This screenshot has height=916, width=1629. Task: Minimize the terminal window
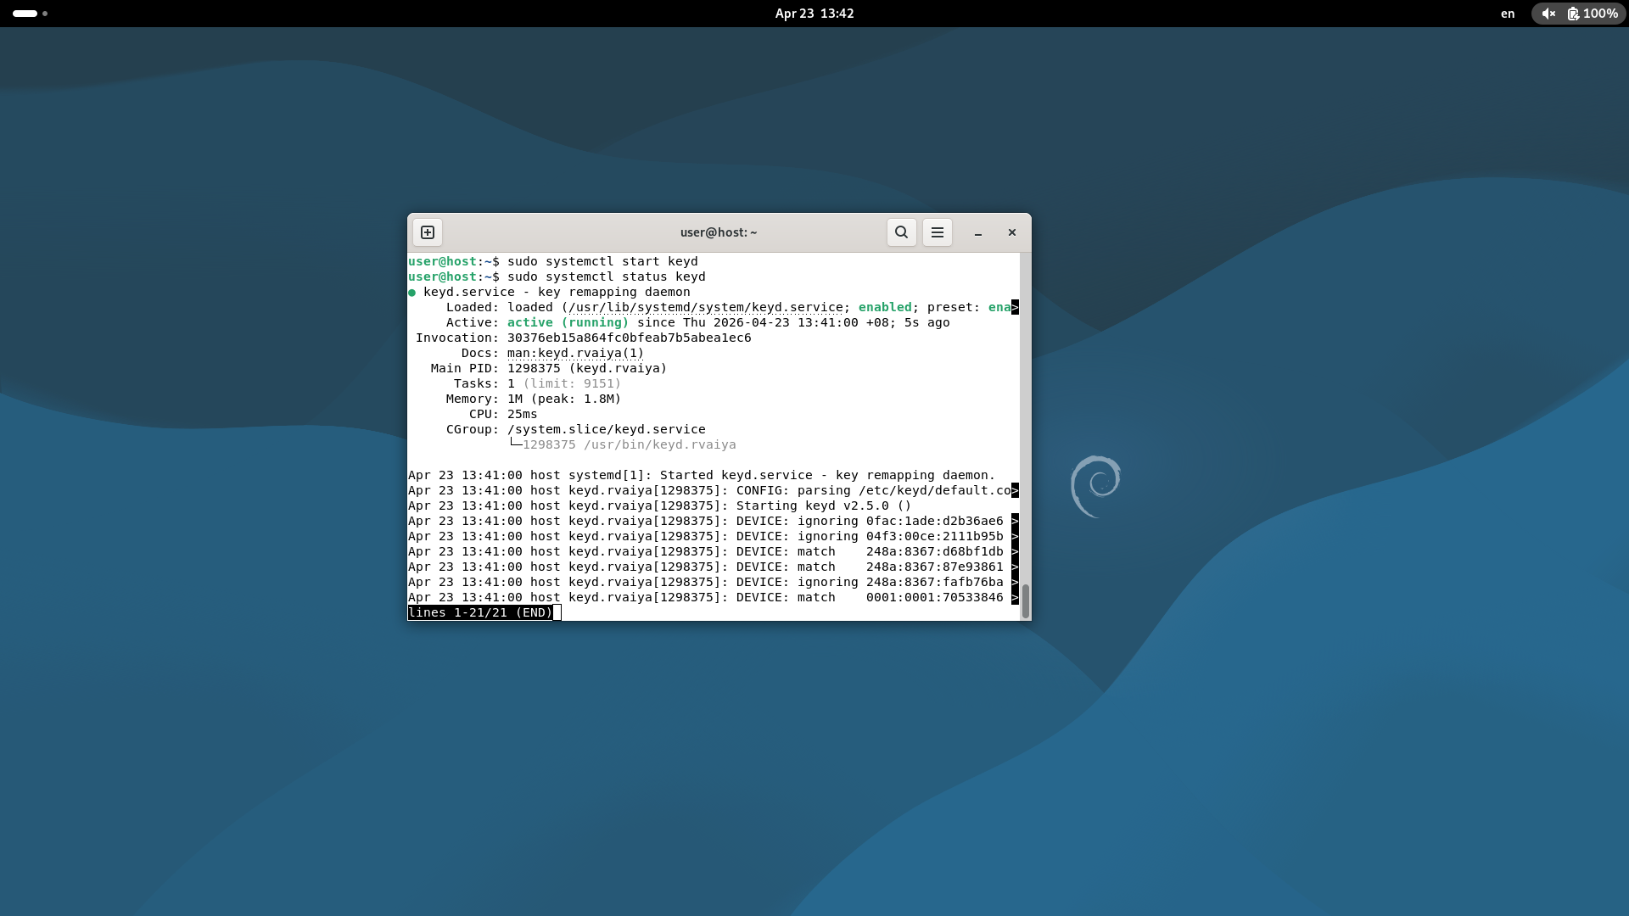[978, 232]
